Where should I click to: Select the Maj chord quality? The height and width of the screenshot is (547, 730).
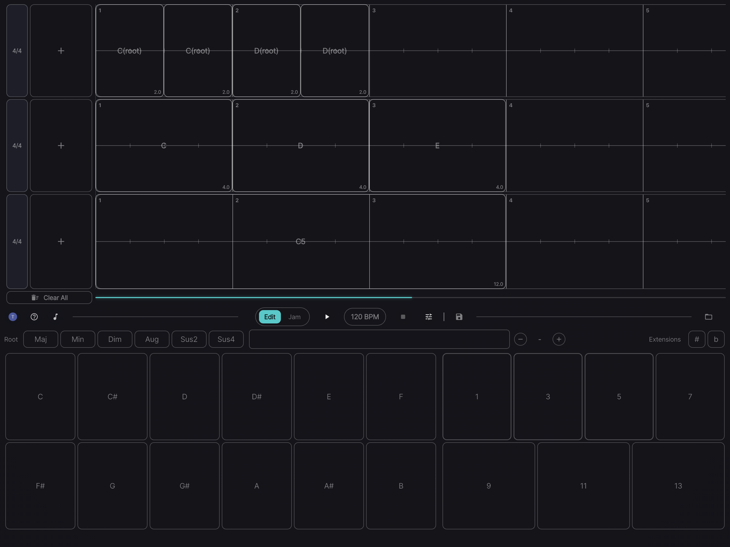tap(41, 339)
